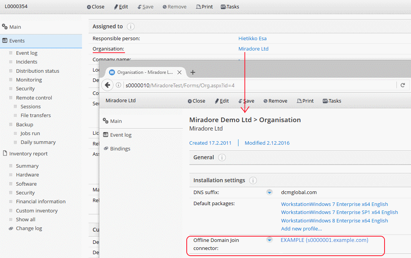Open Security under Events section
Screen dimensions: 411x258
[x=25, y=89]
